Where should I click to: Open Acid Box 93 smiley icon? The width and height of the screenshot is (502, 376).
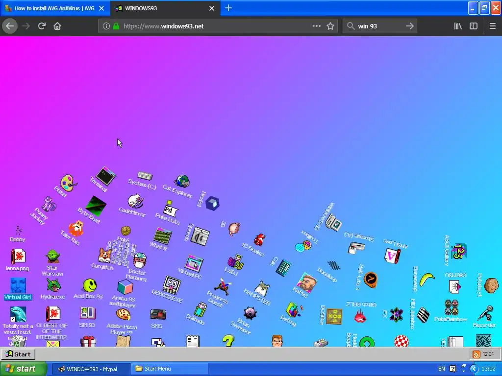point(90,285)
